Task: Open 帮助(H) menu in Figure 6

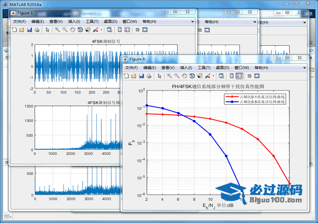Action: [262, 68]
